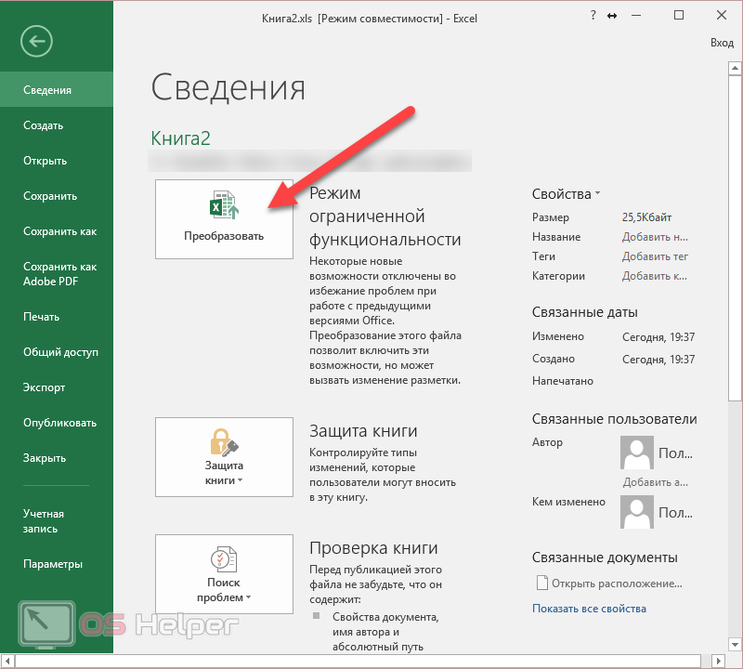Close the Excel window
Screen dimensions: 743x669
pos(722,15)
